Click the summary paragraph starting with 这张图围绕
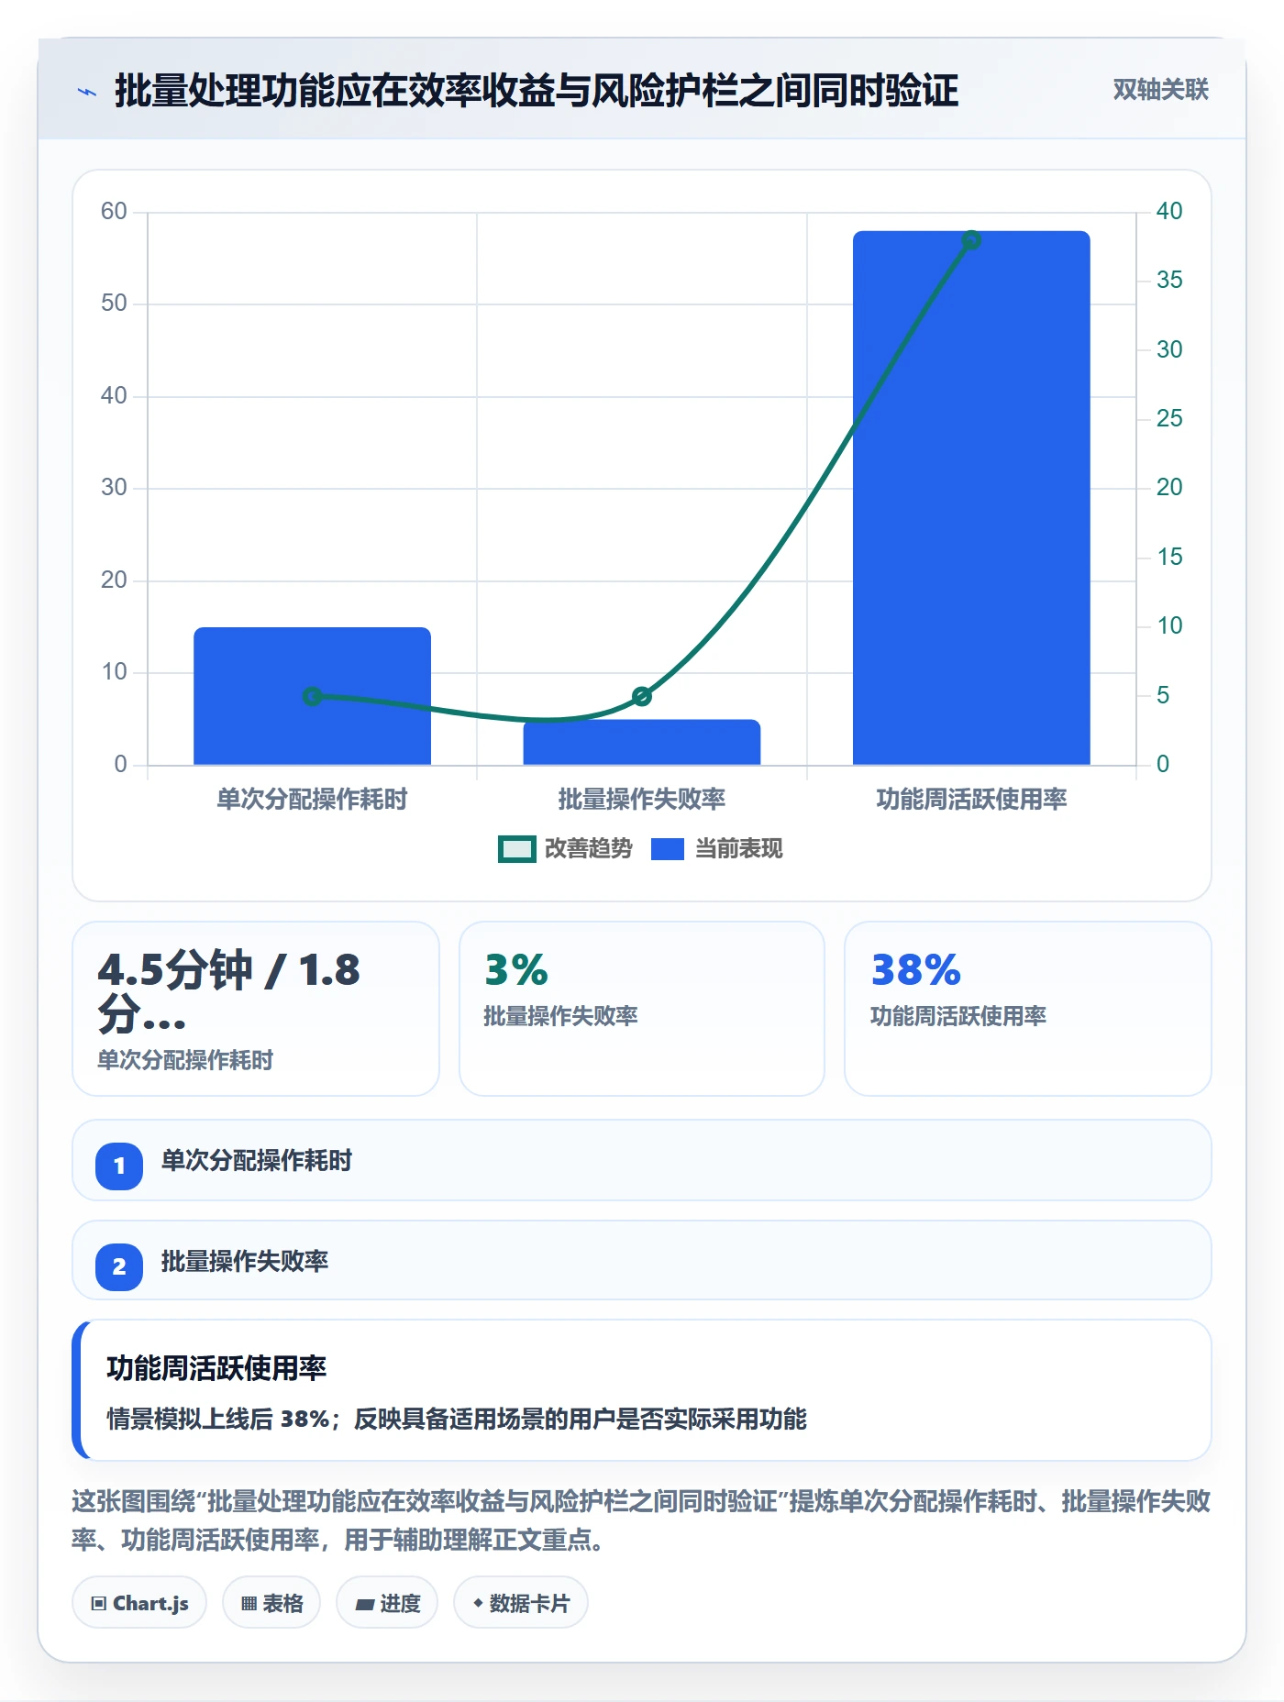This screenshot has height=1702, width=1284. tap(641, 1520)
